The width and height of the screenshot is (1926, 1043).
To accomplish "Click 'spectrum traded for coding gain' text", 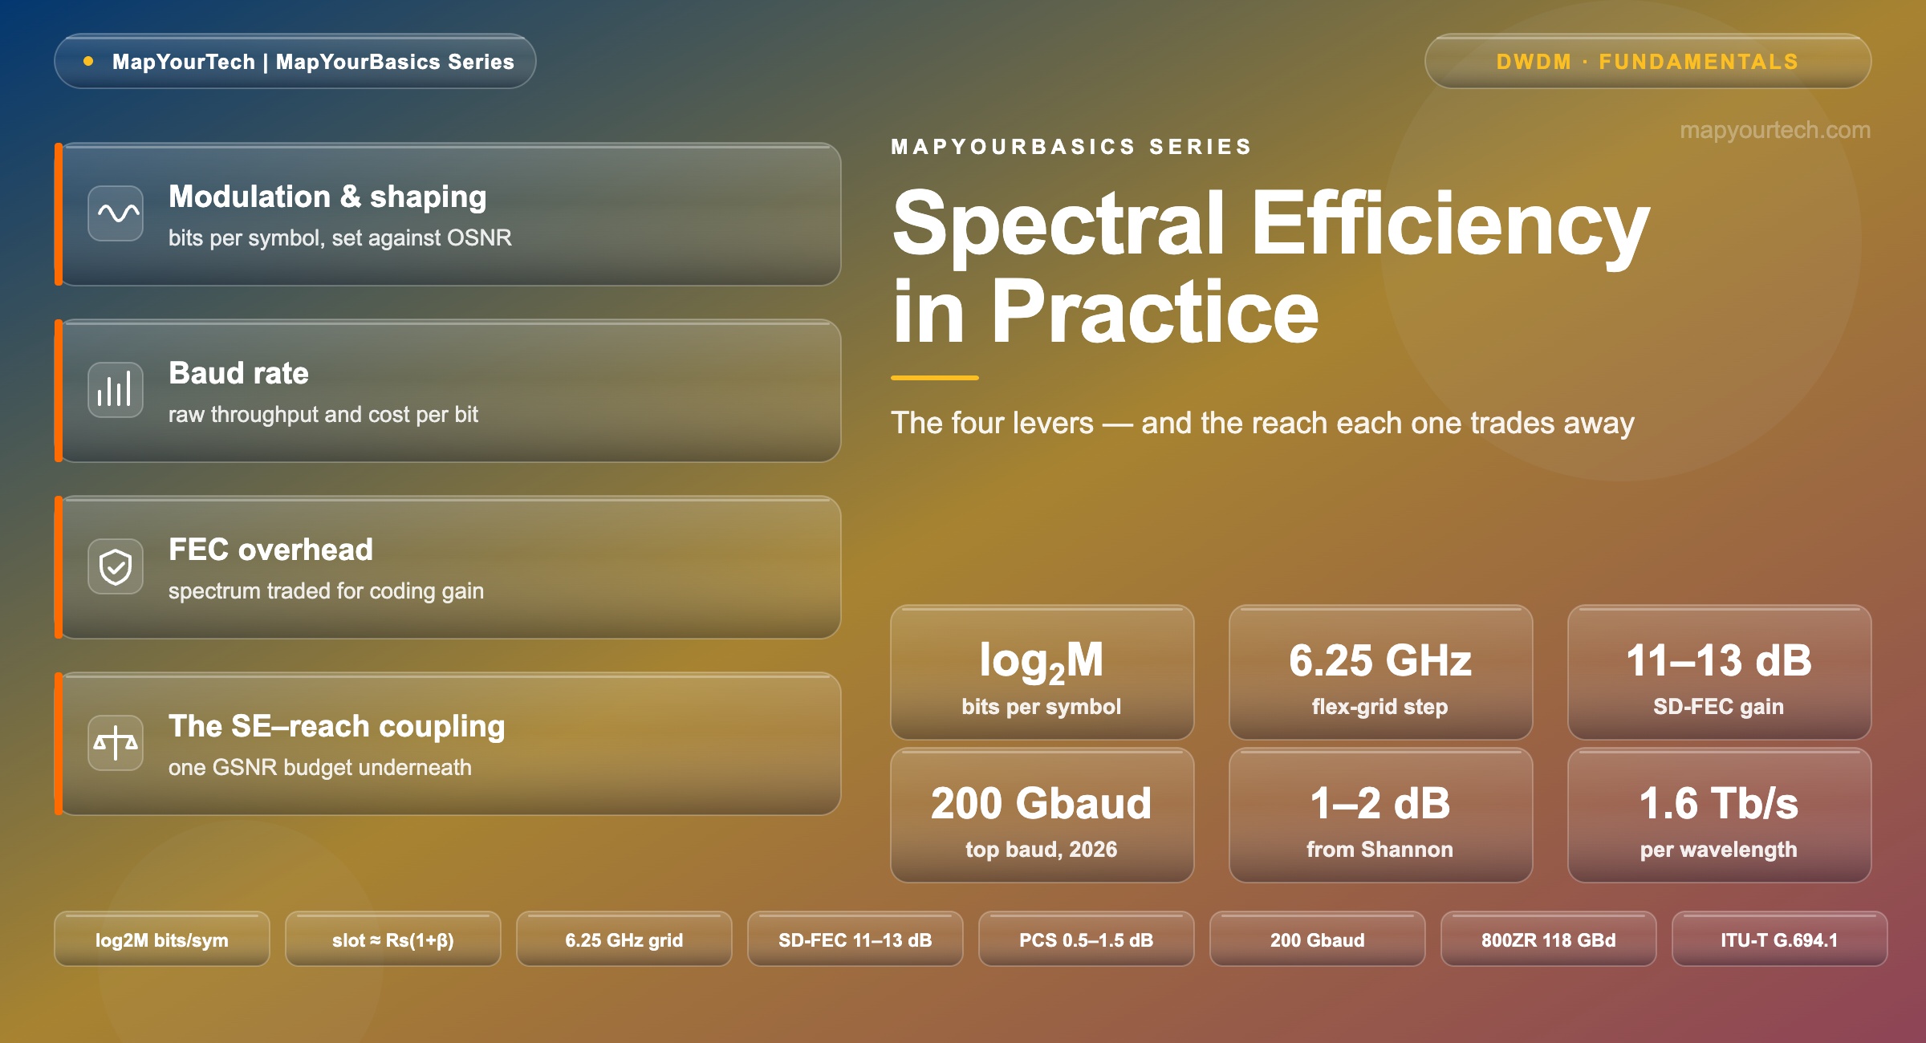I will click(x=326, y=591).
